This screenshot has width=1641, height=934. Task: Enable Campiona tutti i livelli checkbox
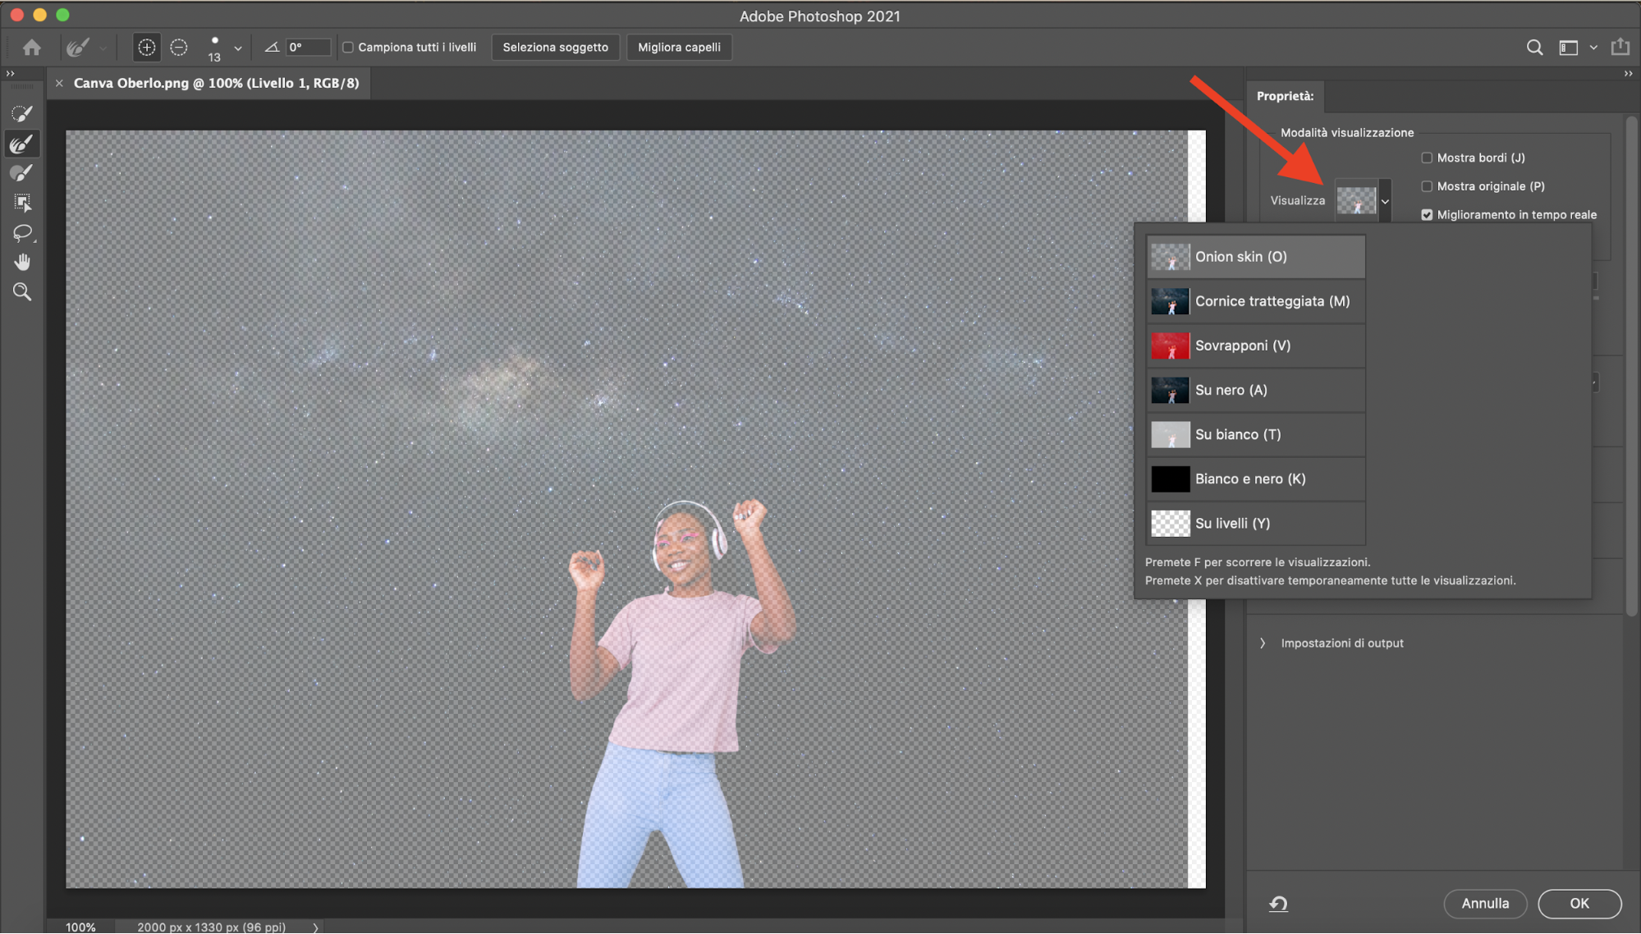(x=348, y=48)
